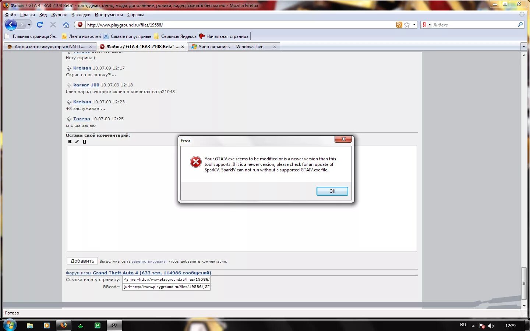Open the Правка menu
Image resolution: width=530 pixels, height=331 pixels.
pyautogui.click(x=28, y=15)
